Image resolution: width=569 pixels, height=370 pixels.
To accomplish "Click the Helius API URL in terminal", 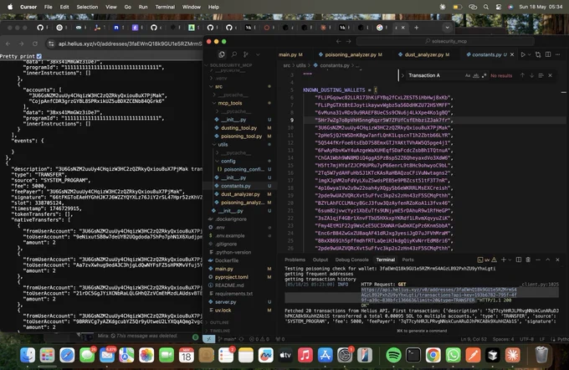I will pyautogui.click(x=438, y=295).
